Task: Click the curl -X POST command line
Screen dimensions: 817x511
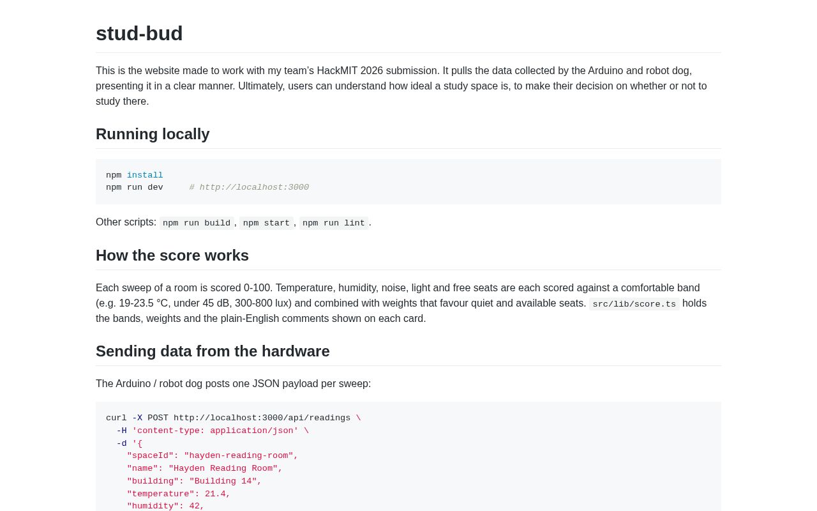Action: pyautogui.click(x=234, y=418)
